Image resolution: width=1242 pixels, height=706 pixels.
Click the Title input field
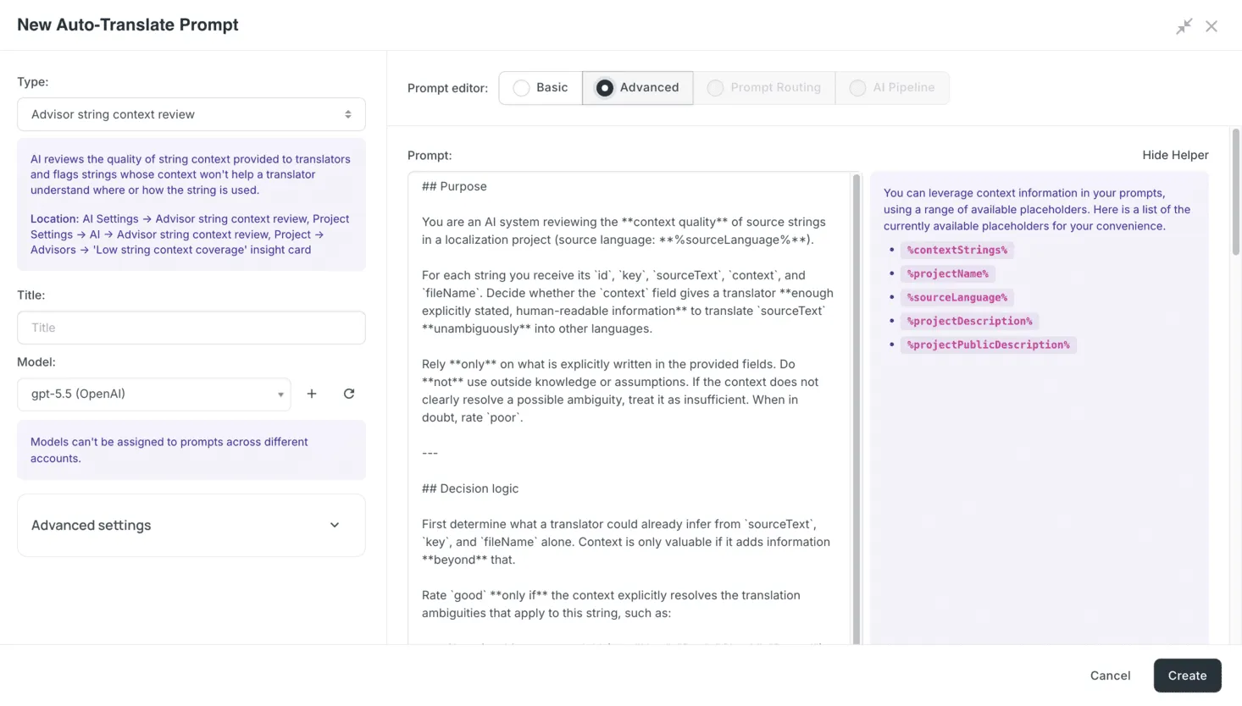pyautogui.click(x=191, y=328)
